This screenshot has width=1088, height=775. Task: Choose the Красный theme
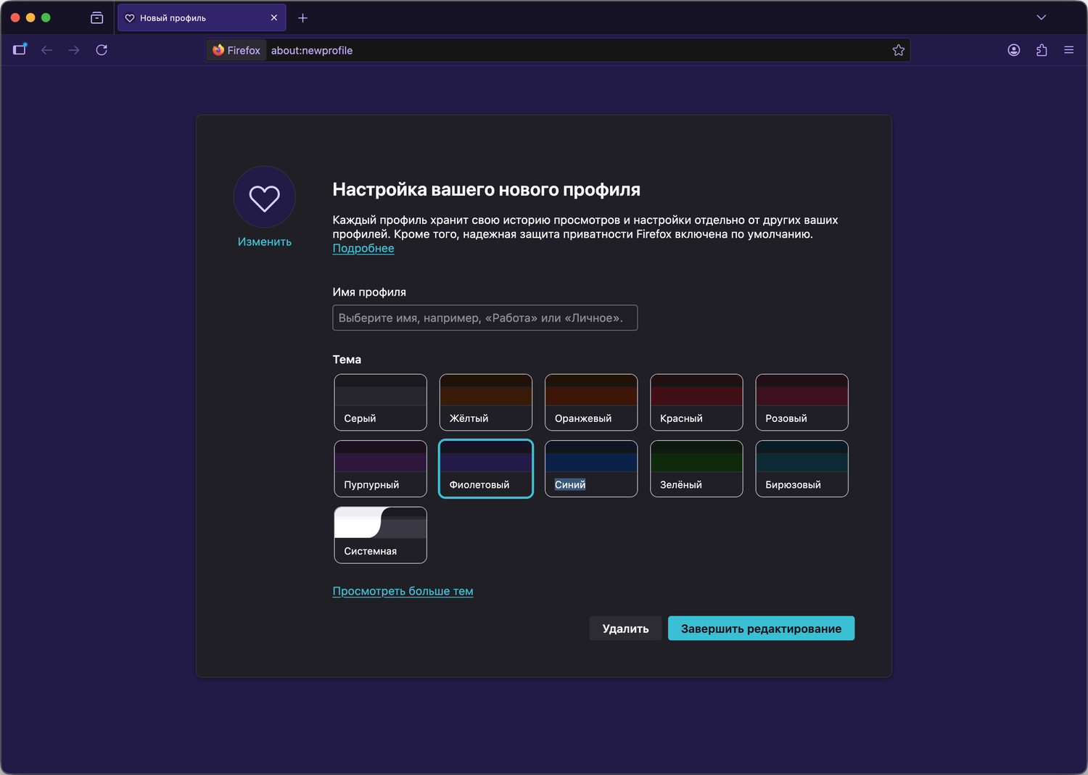pyautogui.click(x=696, y=402)
